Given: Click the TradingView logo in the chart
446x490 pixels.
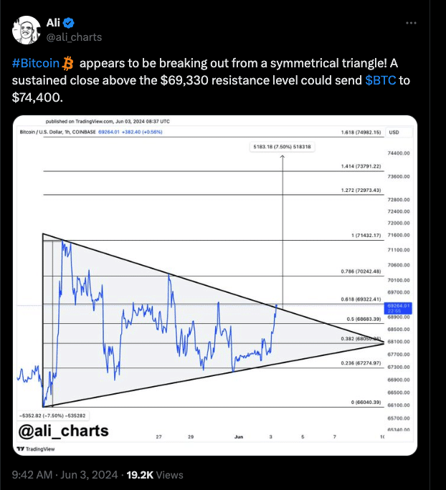Looking at the screenshot, I should coord(36,449).
